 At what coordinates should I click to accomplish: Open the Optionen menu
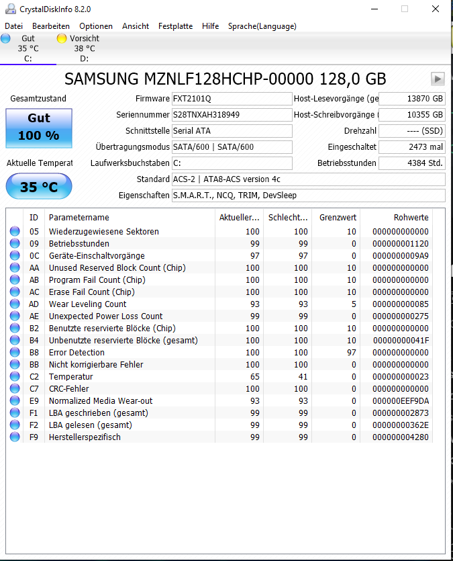(96, 26)
